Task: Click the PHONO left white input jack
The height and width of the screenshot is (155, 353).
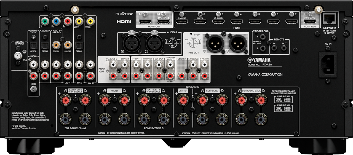Action: point(34,65)
